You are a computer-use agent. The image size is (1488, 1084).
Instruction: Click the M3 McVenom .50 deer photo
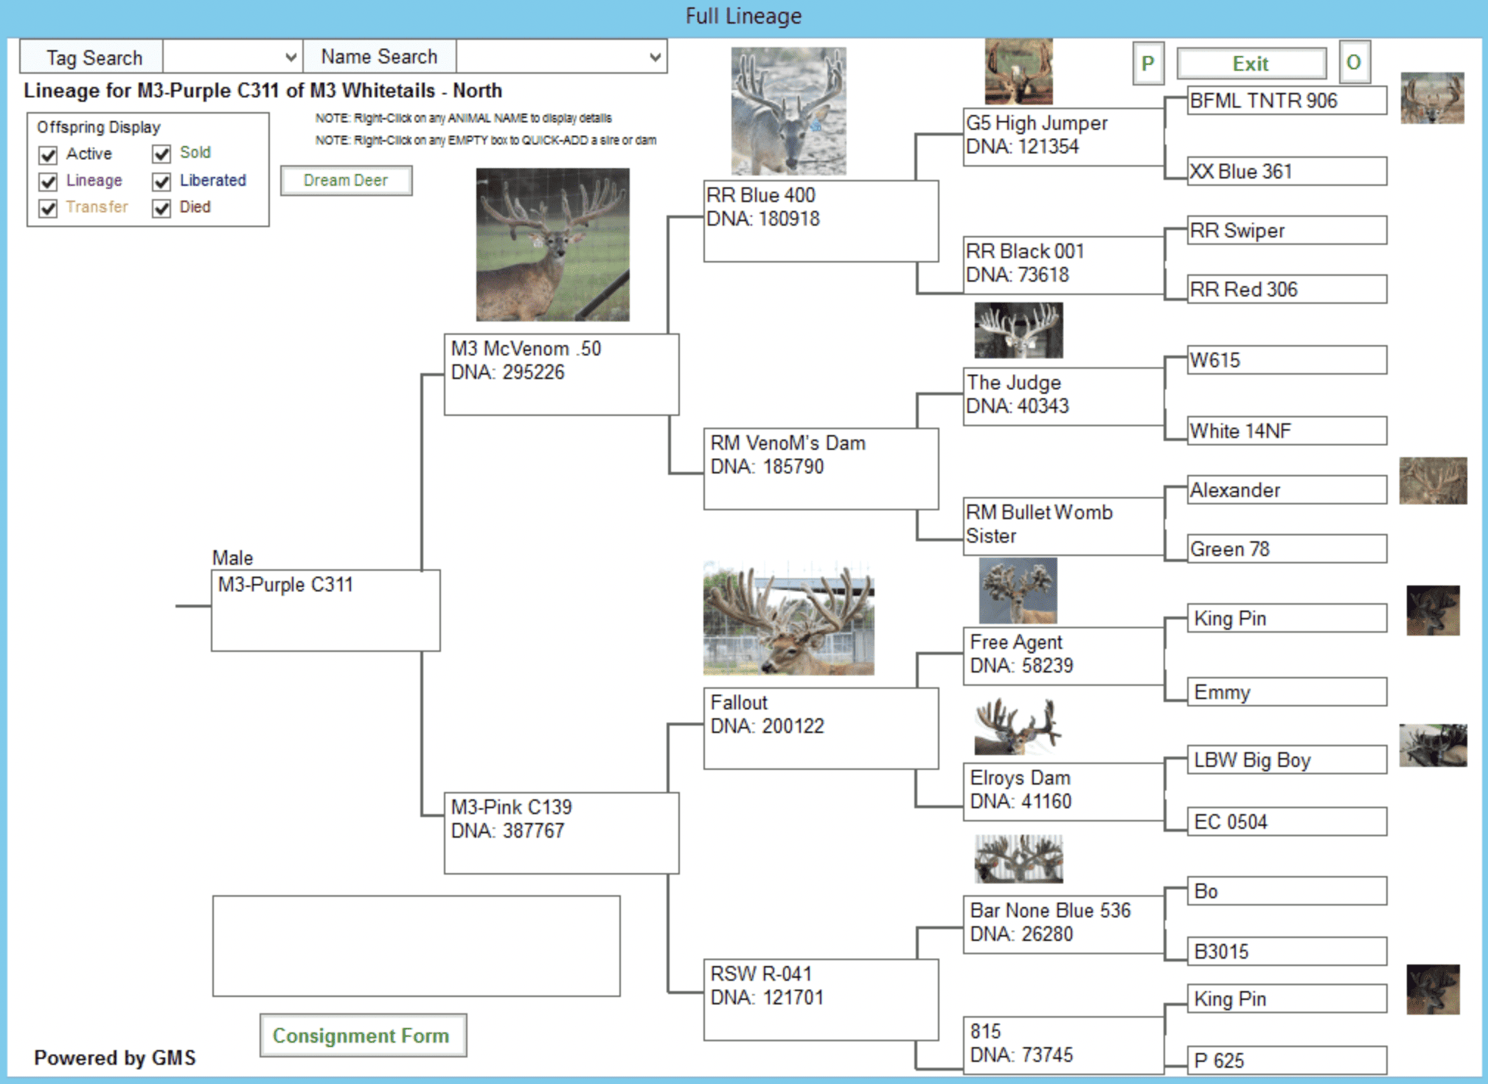tap(552, 245)
